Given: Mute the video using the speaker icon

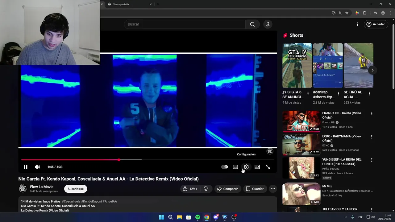Looking at the screenshot, I should 37,167.
